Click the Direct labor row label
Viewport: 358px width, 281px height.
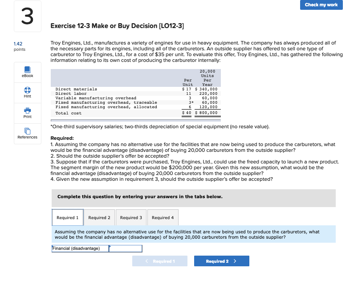[x=71, y=94]
